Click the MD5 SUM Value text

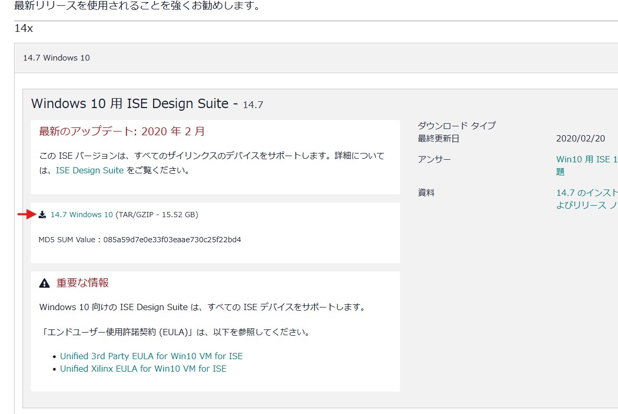[x=140, y=240]
